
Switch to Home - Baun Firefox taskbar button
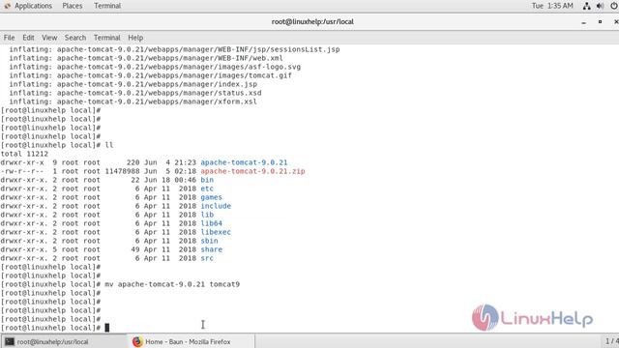pyautogui.click(x=192, y=341)
